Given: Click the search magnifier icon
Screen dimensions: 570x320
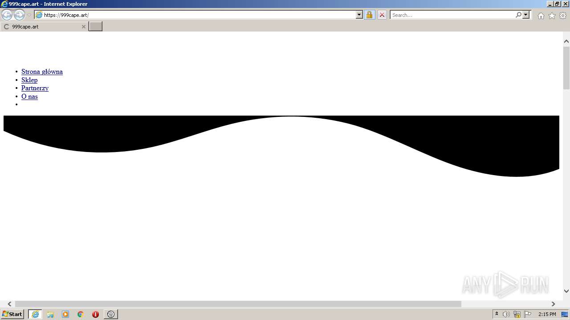Looking at the screenshot, I should click(x=518, y=15).
